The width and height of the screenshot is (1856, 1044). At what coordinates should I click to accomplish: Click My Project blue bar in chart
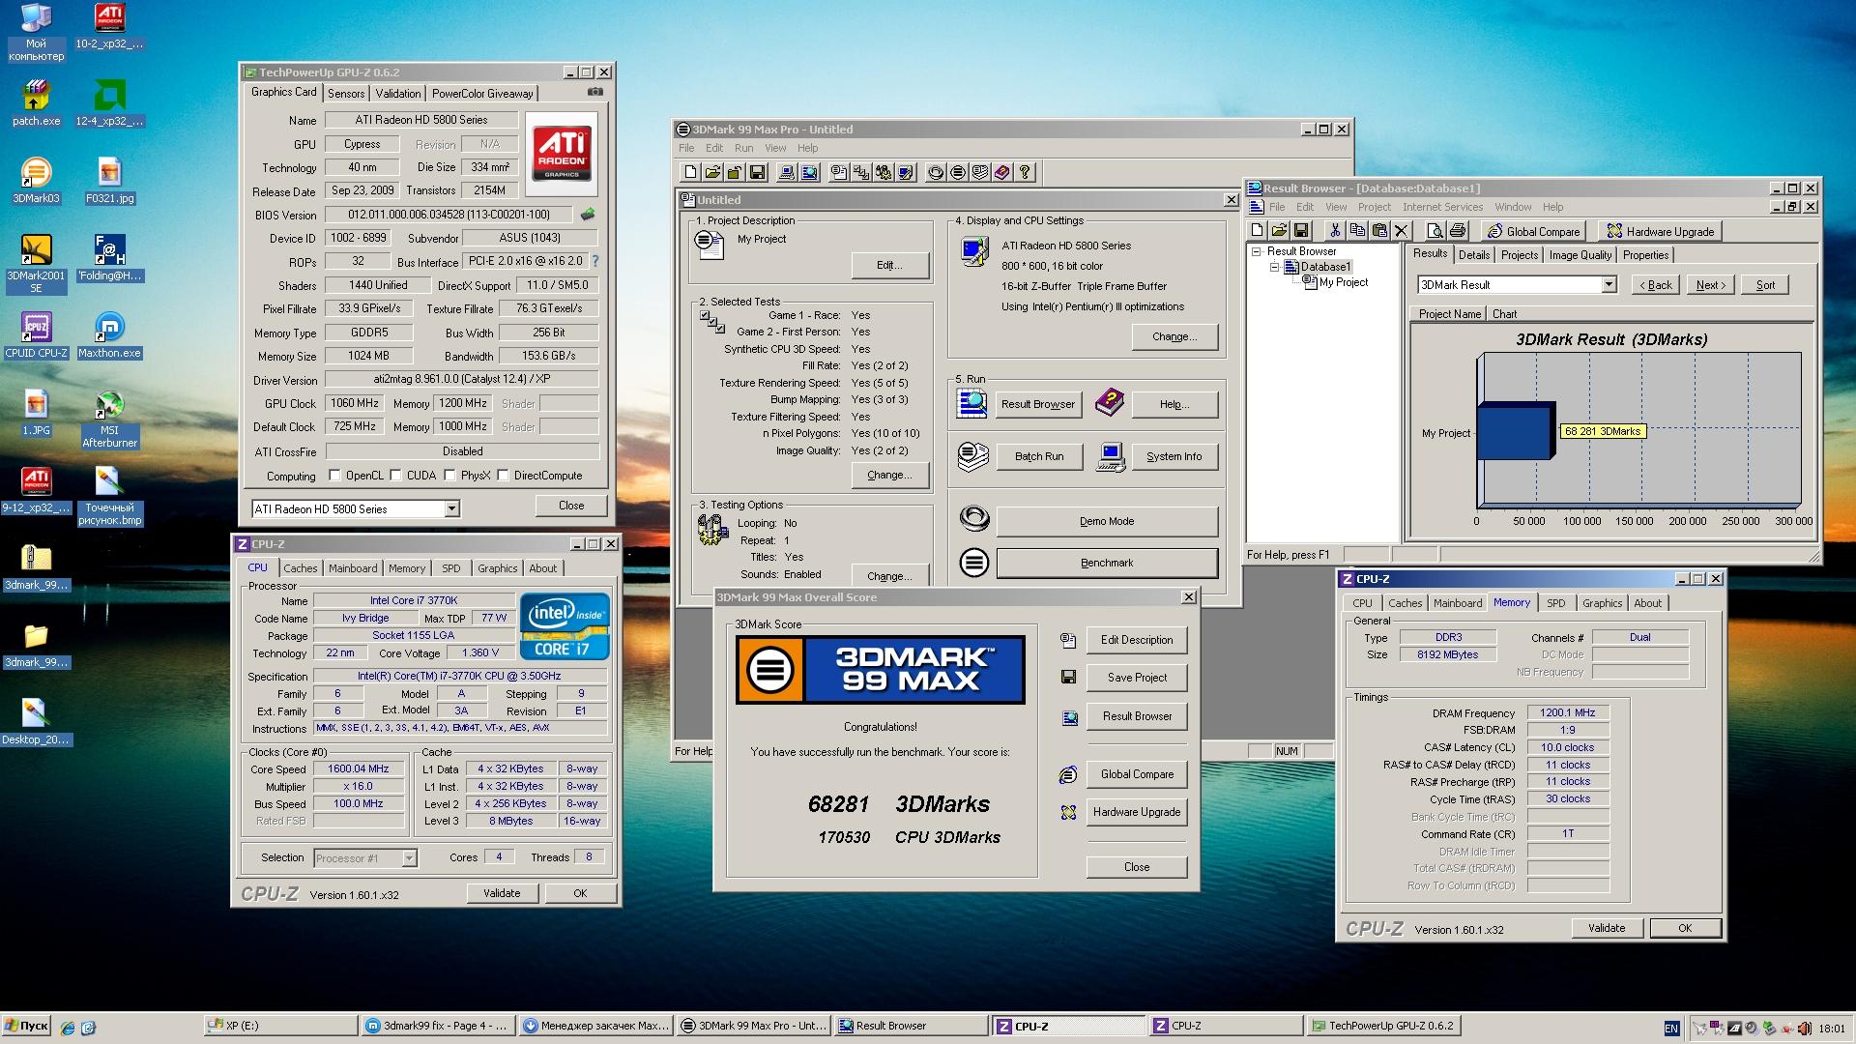(x=1514, y=431)
